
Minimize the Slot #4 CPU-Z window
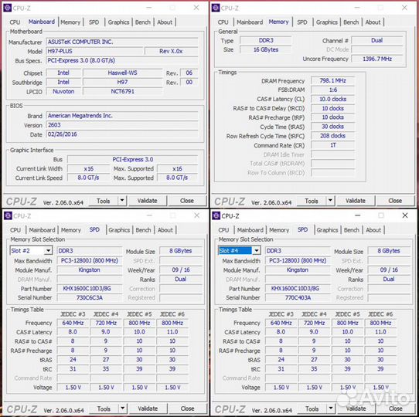(358, 215)
